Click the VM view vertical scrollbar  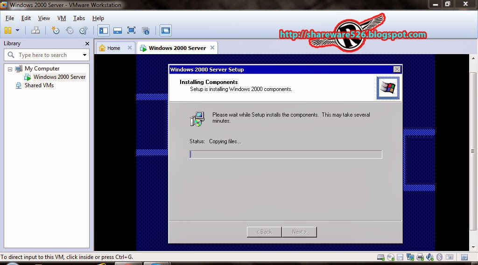click(473, 151)
